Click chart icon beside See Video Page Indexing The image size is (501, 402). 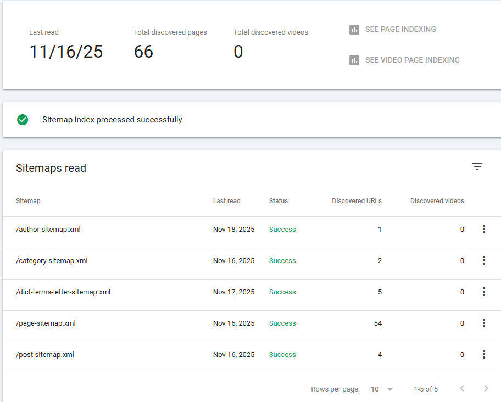coord(354,60)
